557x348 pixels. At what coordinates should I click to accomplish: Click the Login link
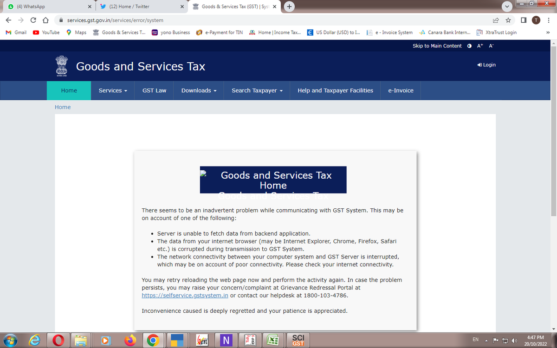click(486, 65)
